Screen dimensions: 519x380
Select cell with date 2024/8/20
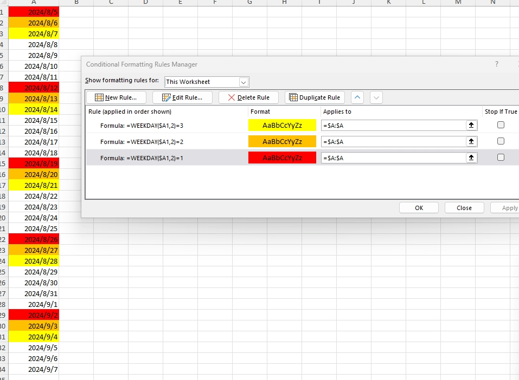pyautogui.click(x=34, y=174)
